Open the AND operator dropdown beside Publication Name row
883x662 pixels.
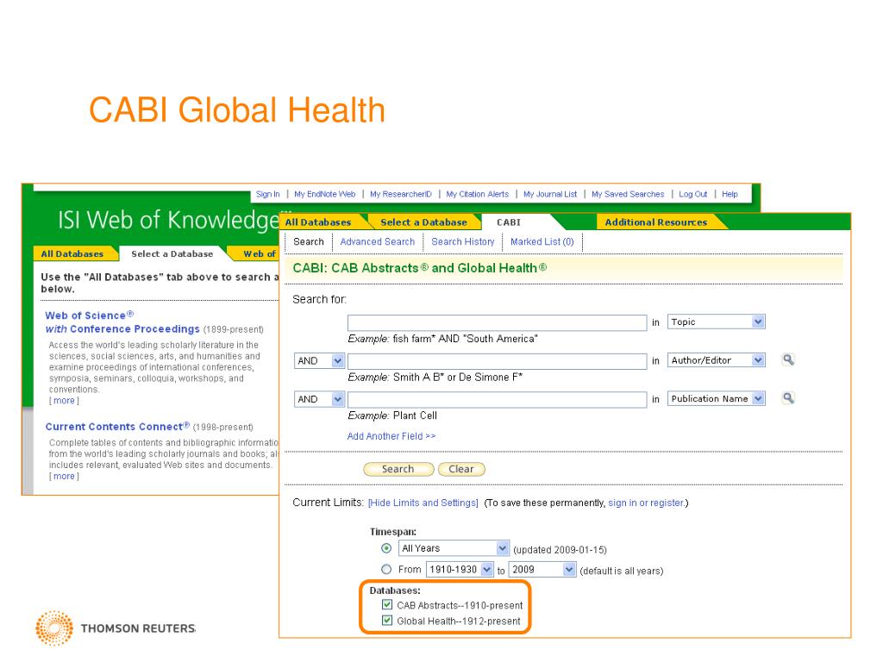(x=319, y=399)
